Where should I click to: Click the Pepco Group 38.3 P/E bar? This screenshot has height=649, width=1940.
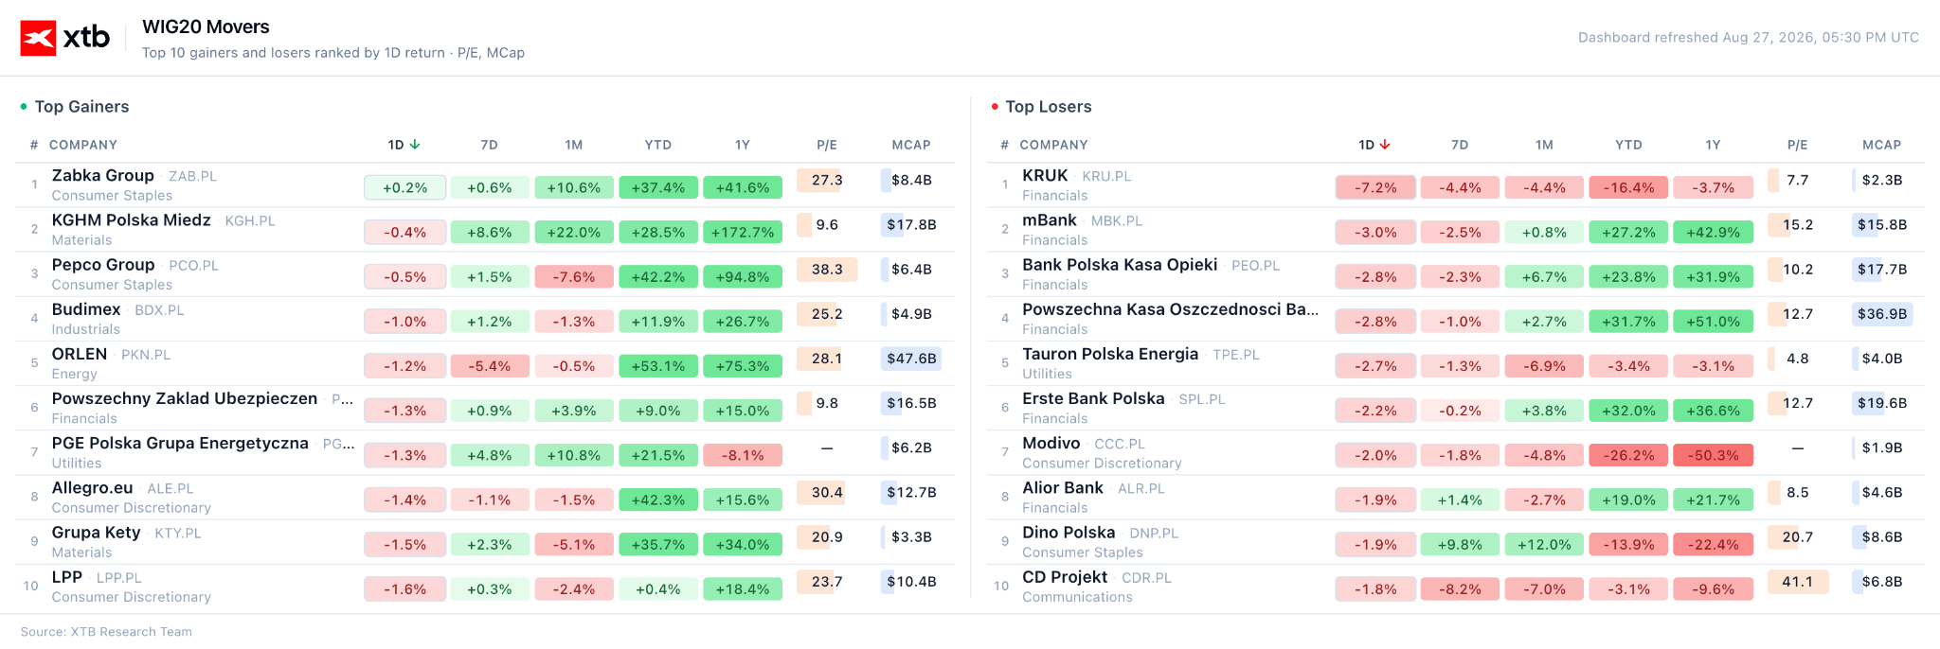827,270
